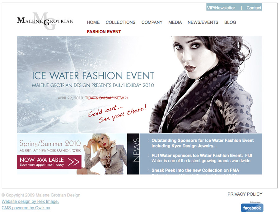This screenshot has height=218, width=280.
Task: Click the Contact link at top
Action: click(254, 8)
